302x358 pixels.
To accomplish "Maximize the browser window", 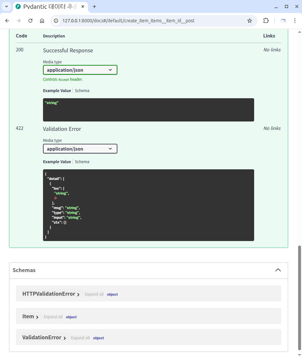I will 286,6.
